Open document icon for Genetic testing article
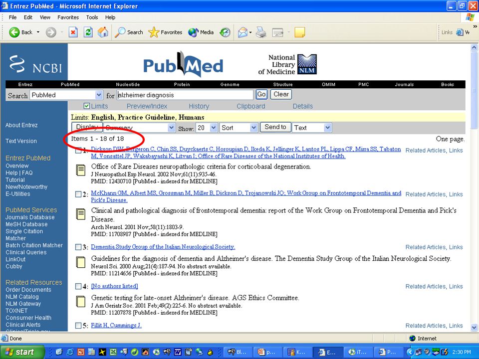Screen dimensions: 479x359 pos(81,301)
